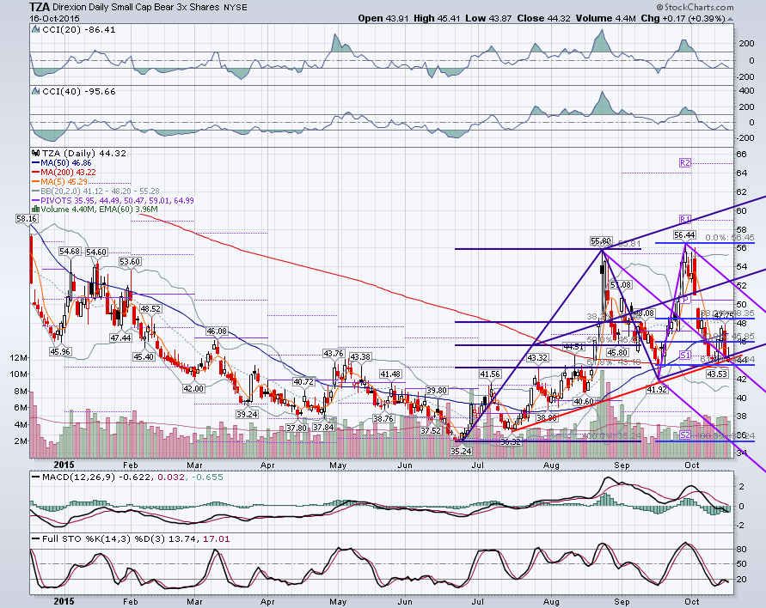Image resolution: width=766 pixels, height=608 pixels.
Task: Select the purple line marker for PIVOTS
Action: pos(35,201)
